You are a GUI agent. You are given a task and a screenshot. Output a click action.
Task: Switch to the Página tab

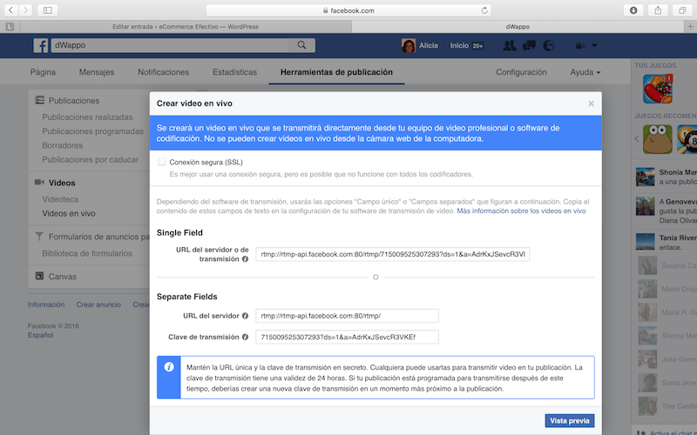pos(43,72)
